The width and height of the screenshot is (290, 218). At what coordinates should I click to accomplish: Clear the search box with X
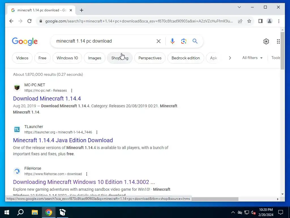point(159,41)
